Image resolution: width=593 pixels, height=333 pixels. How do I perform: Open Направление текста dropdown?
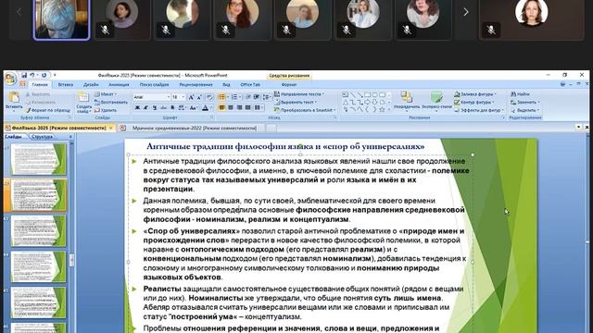[x=300, y=94]
